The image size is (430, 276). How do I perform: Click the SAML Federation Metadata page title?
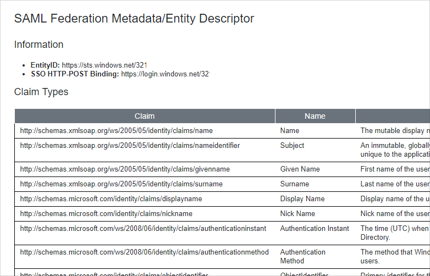tap(134, 19)
